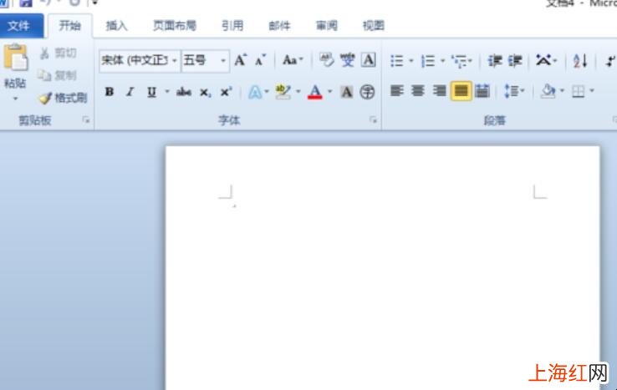This screenshot has width=617, height=390.
Task: Click the Paste clipboard icon
Action: (x=16, y=58)
